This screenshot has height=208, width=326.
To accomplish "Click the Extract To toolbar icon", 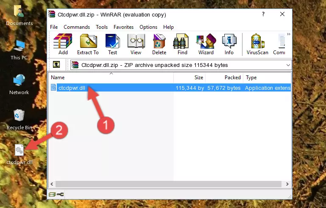I will 88,44.
